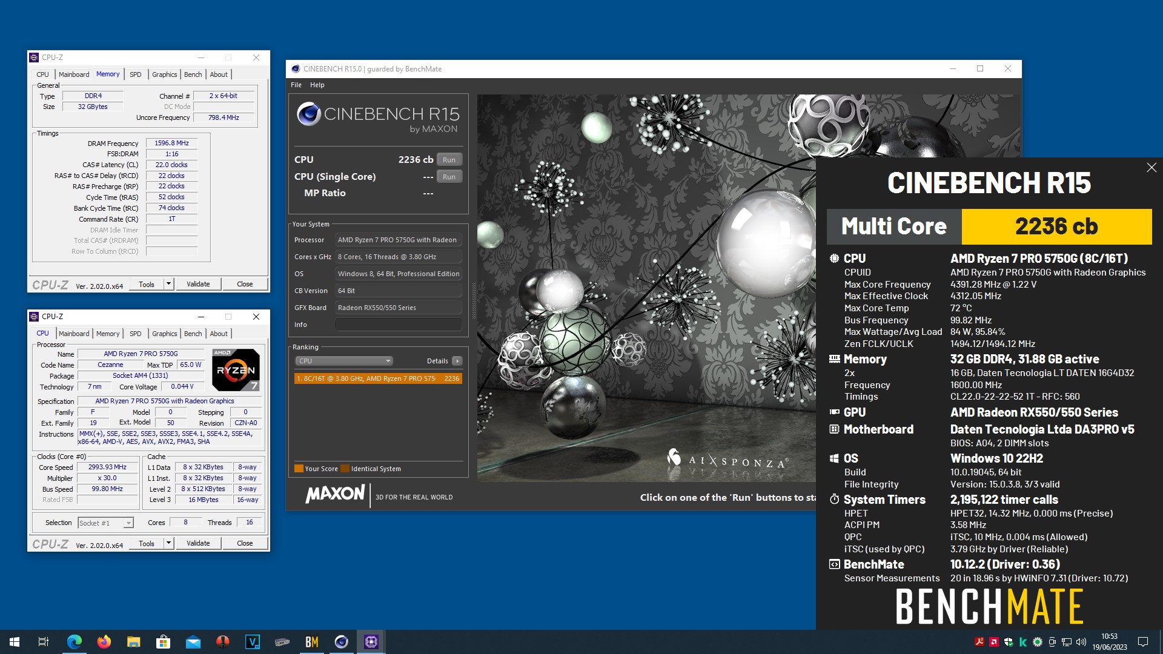Click the taskbar clock showing 10:53

1109,642
